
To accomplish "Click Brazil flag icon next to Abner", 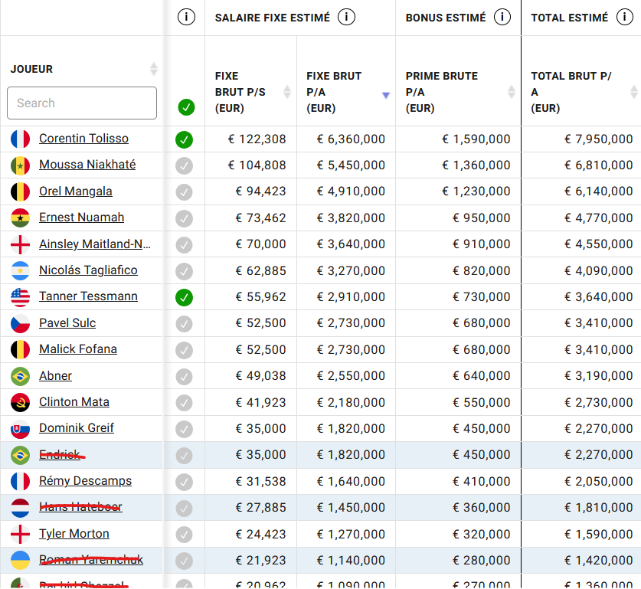I will click(x=20, y=376).
